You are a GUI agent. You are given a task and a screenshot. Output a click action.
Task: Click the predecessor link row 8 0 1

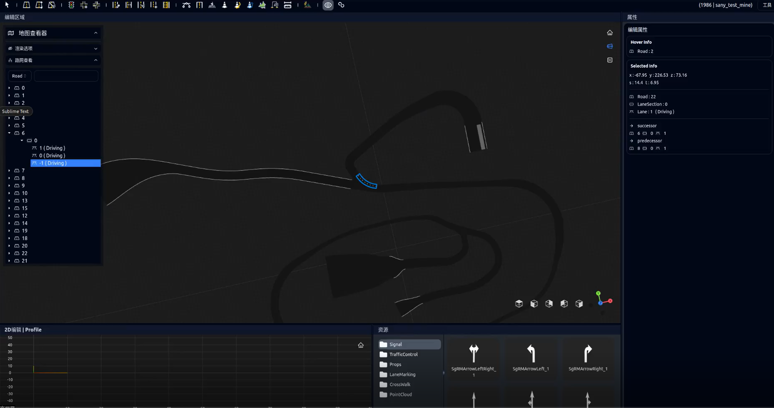click(x=648, y=148)
